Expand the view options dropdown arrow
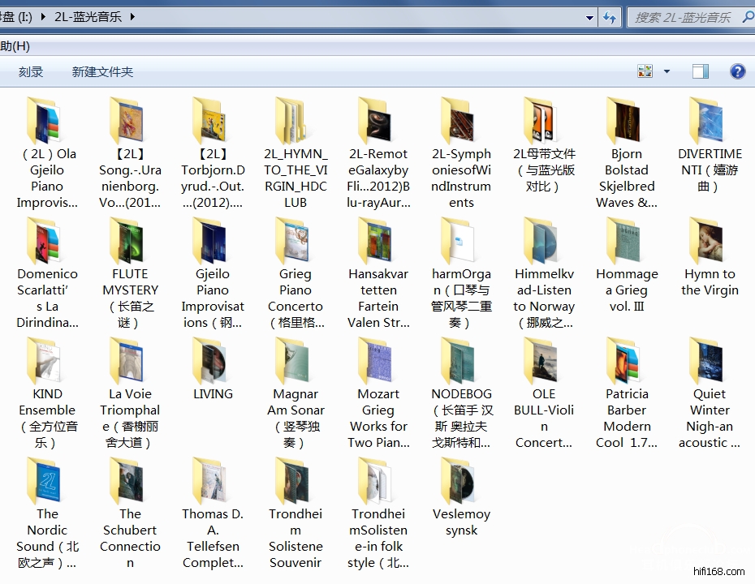The image size is (755, 584). click(x=667, y=71)
